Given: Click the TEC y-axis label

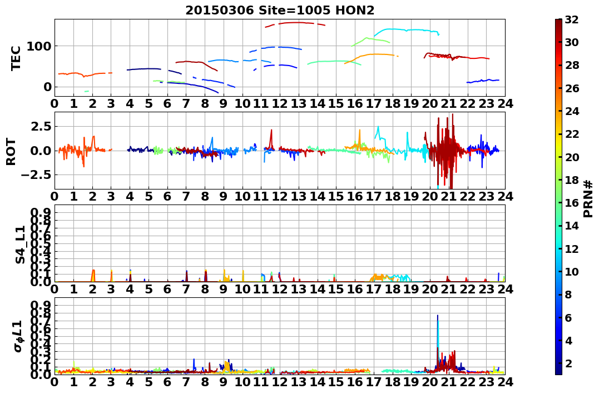Looking at the screenshot, I should [16, 58].
